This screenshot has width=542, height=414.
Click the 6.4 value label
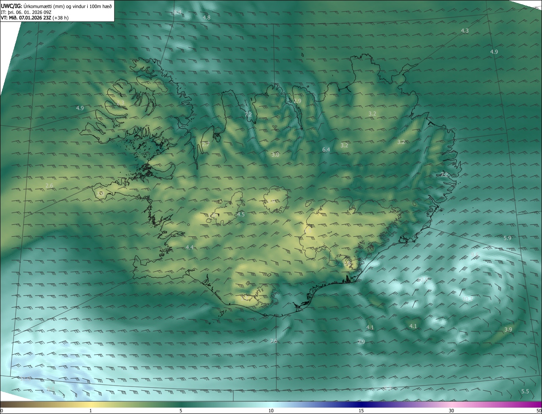pyautogui.click(x=326, y=149)
